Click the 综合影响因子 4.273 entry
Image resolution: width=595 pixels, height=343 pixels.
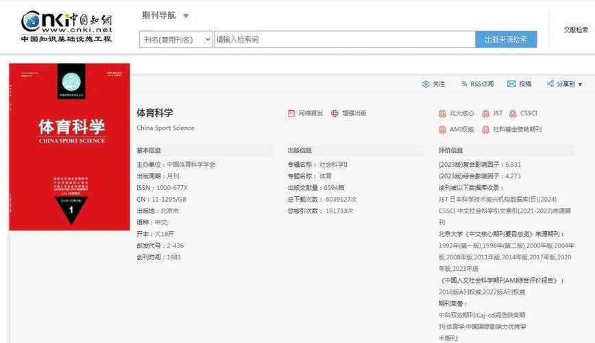[480, 176]
